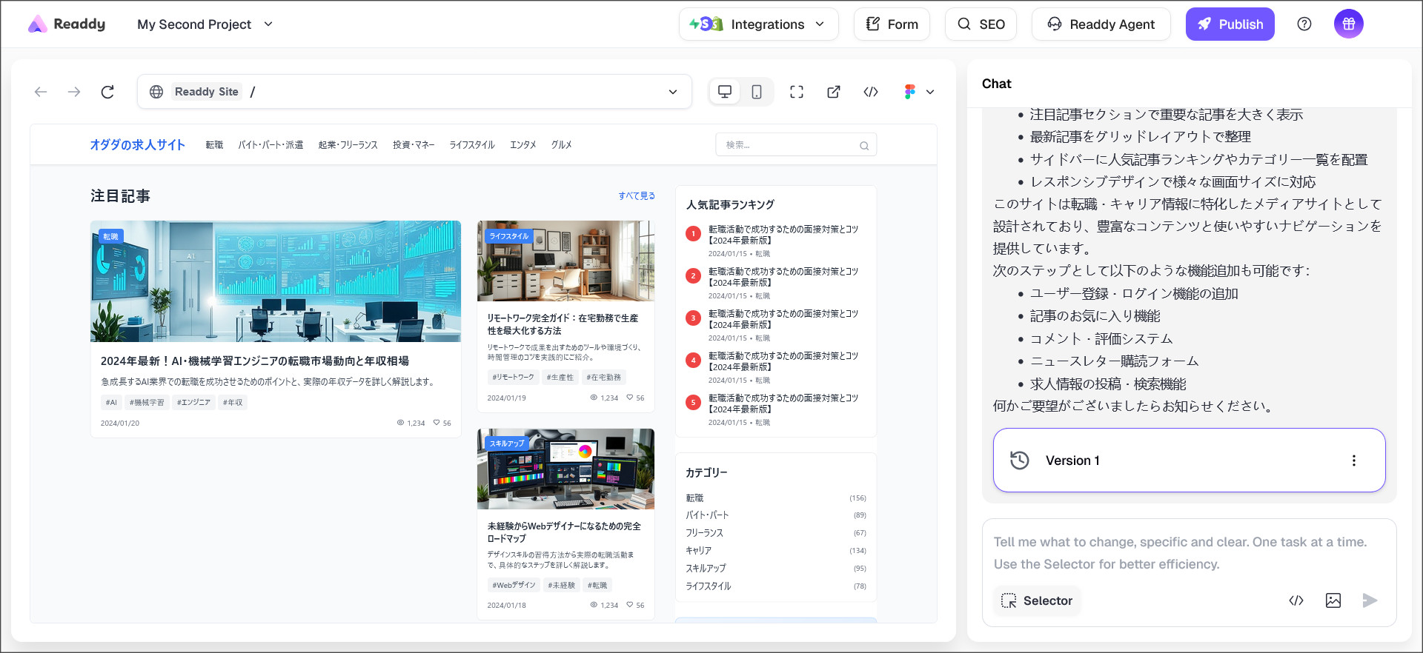The height and width of the screenshot is (653, 1423).
Task: Expand the Figma export dropdown
Action: 919,92
